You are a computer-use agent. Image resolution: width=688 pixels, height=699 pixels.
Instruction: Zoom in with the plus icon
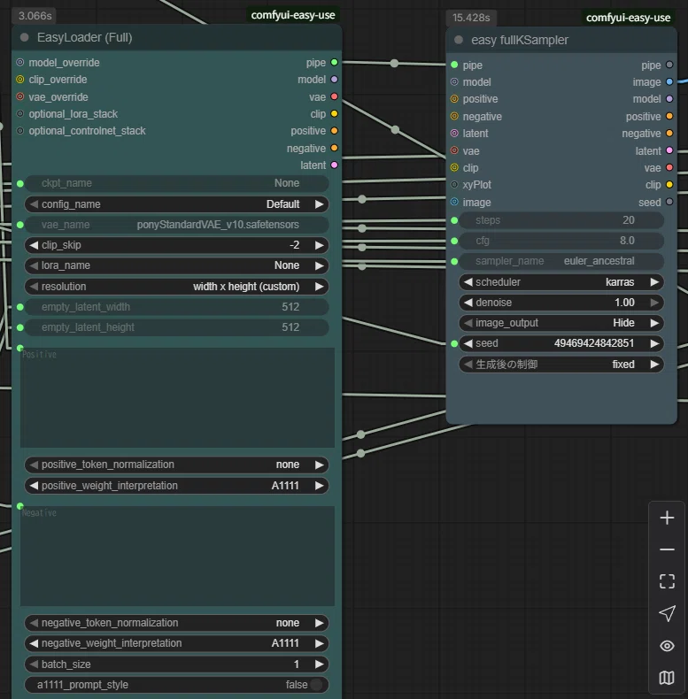tap(667, 518)
